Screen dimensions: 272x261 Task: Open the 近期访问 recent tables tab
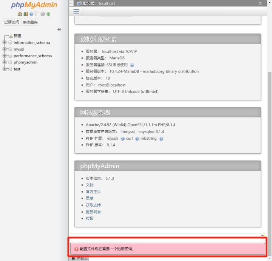pyautogui.click(x=12, y=22)
